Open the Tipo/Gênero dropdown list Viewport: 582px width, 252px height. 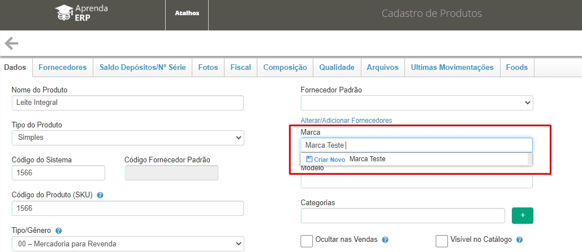pyautogui.click(x=128, y=244)
